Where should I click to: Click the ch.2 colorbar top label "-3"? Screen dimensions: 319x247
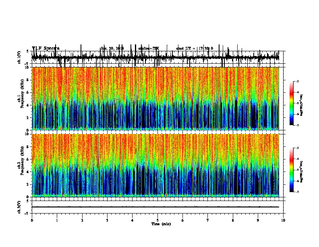point(297,148)
